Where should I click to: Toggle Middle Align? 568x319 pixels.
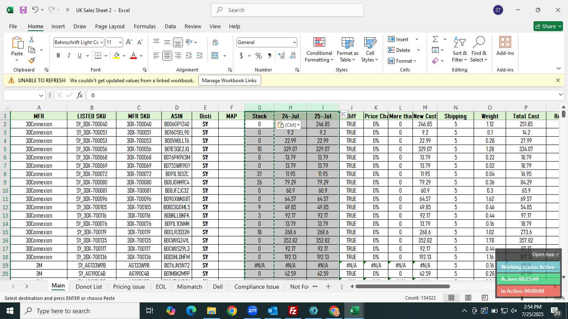click(x=167, y=42)
